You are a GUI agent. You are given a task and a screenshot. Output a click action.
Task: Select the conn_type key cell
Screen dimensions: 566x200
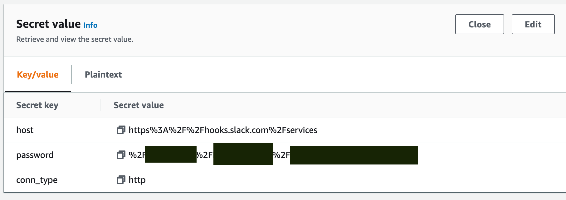click(x=37, y=180)
